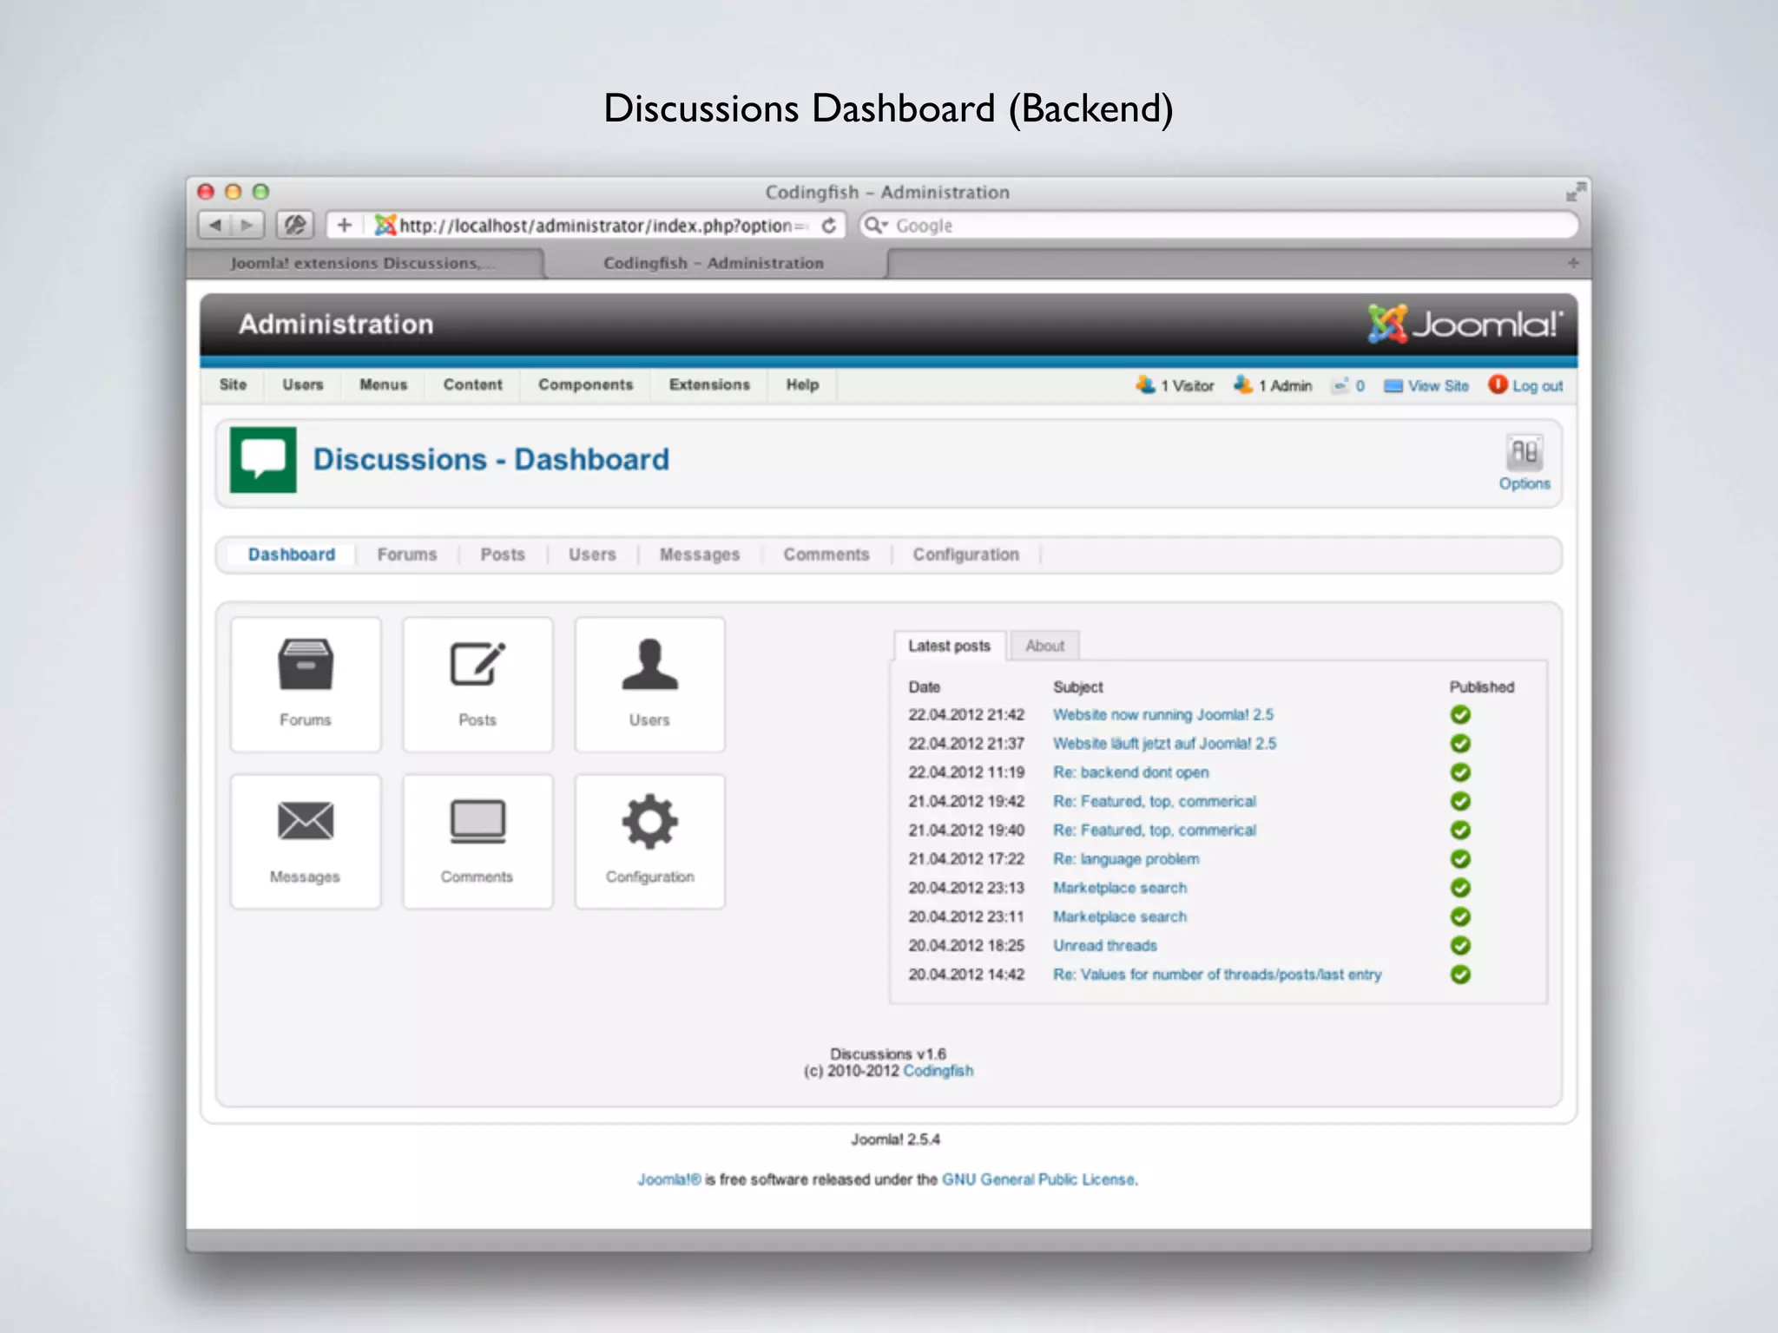Open the Comments icon tile
Viewport: 1778px width, 1333px height.
477,841
